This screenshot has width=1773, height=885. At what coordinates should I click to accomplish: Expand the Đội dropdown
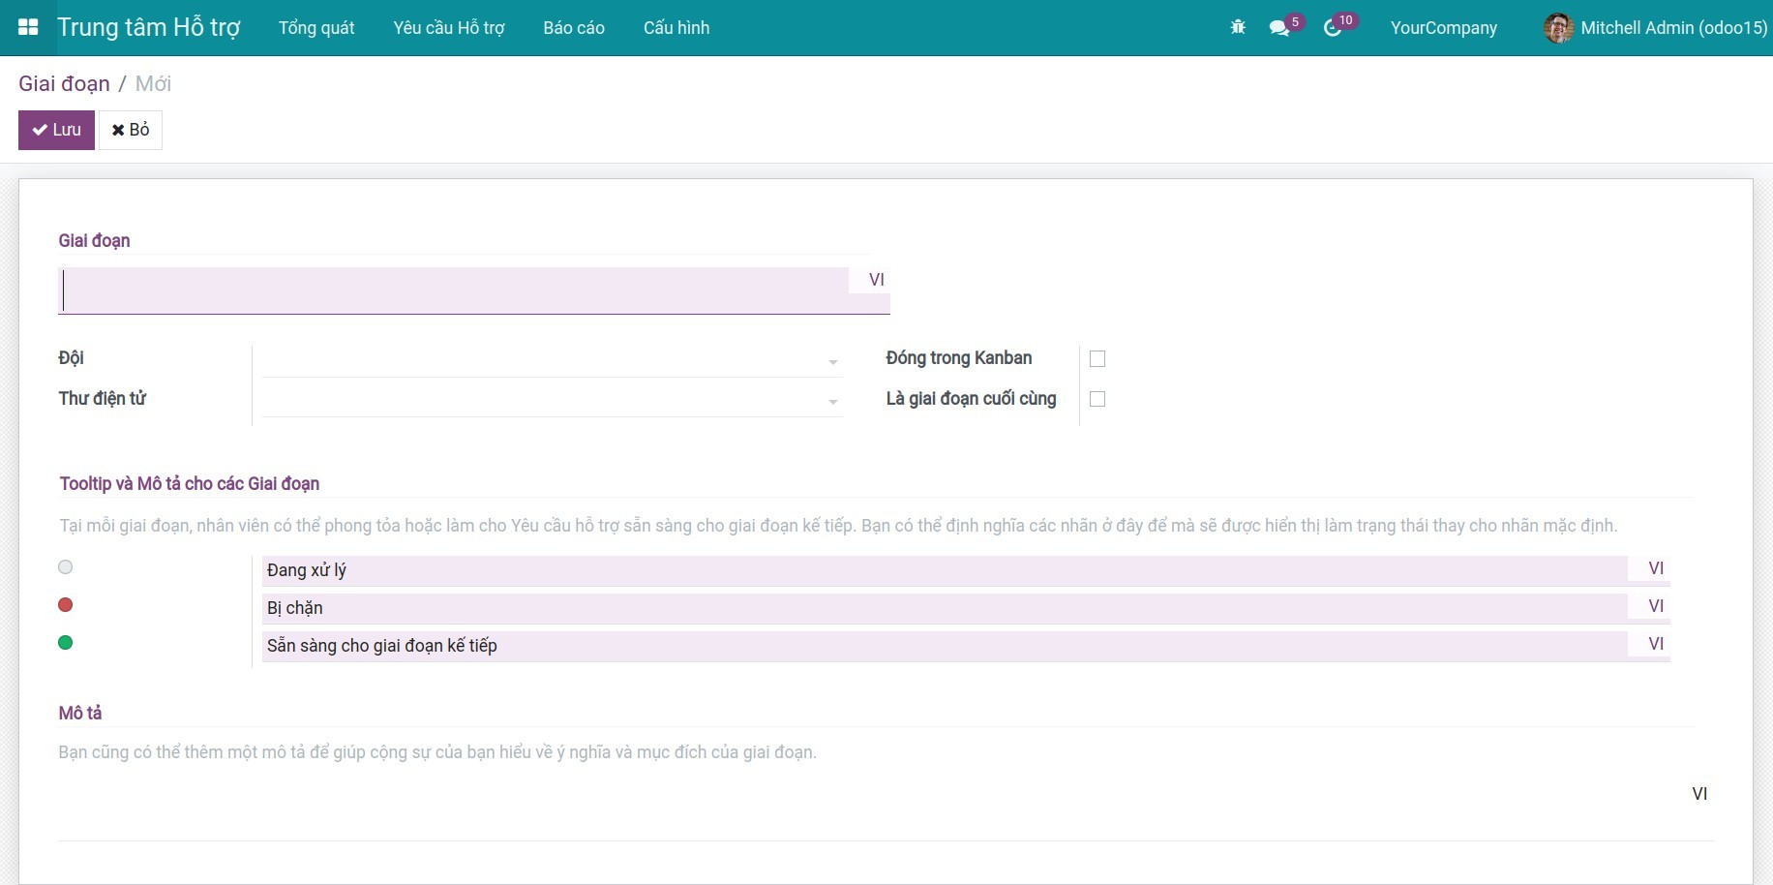[832, 362]
